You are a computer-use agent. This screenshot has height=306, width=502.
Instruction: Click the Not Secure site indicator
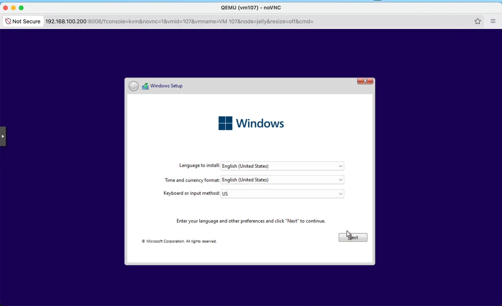(x=23, y=21)
